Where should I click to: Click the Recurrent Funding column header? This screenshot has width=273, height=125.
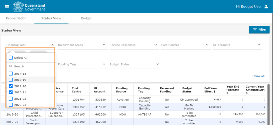pos(167,90)
